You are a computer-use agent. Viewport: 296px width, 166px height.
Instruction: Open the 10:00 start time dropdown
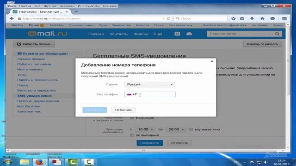tap(146, 130)
